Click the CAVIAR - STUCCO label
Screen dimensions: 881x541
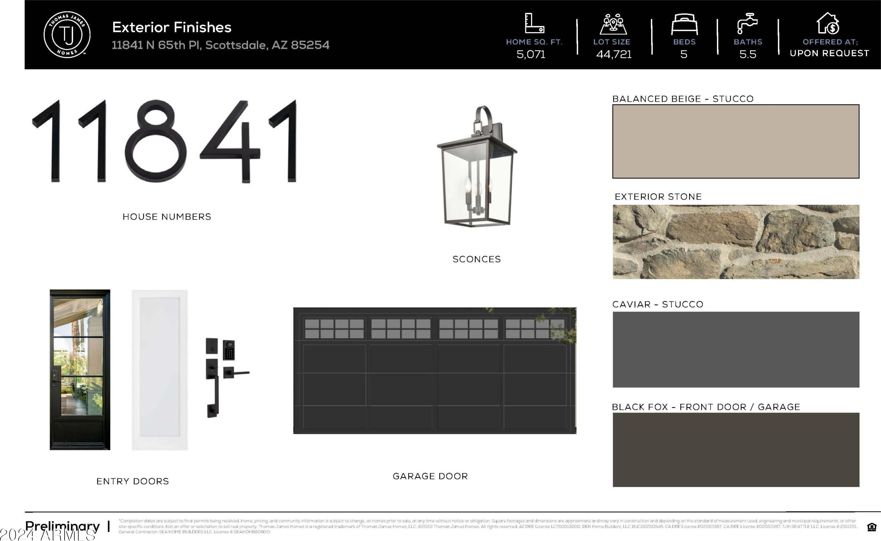pyautogui.click(x=658, y=304)
